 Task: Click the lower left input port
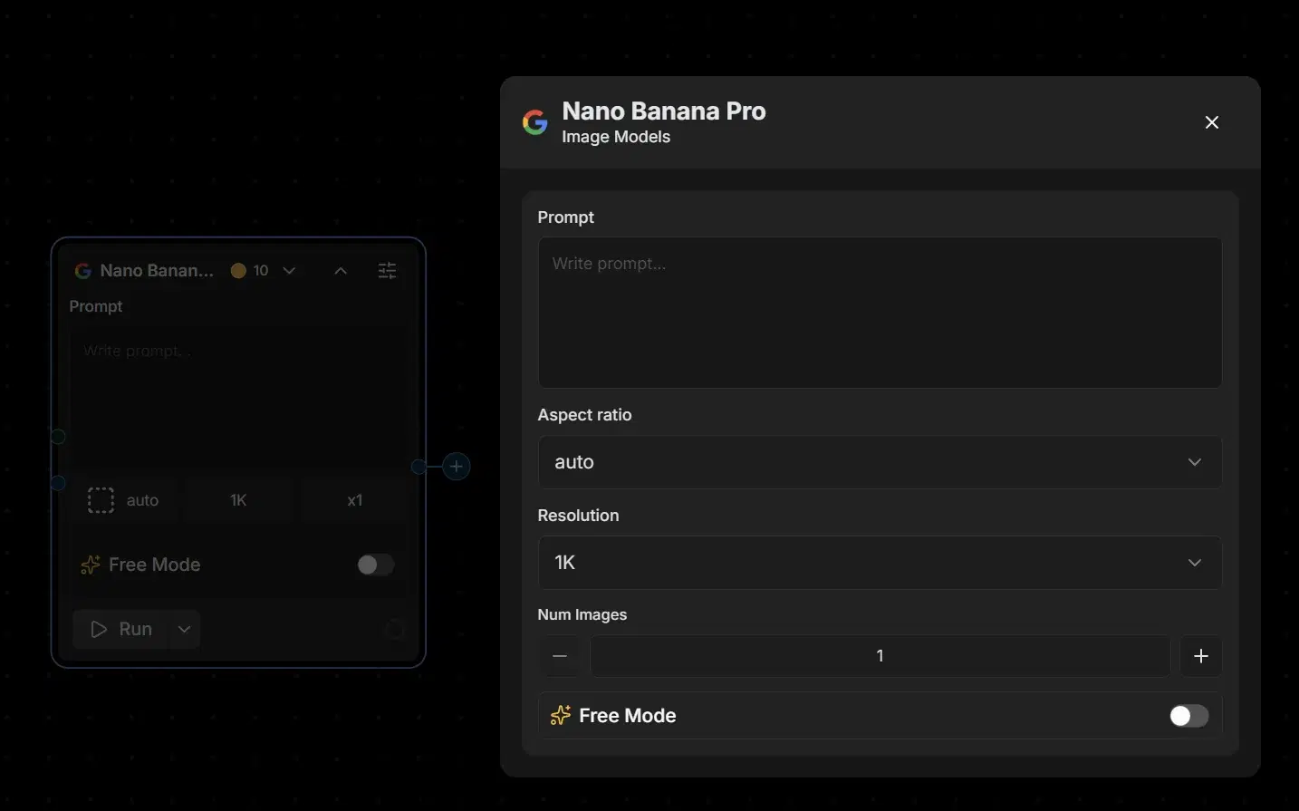[x=58, y=483]
